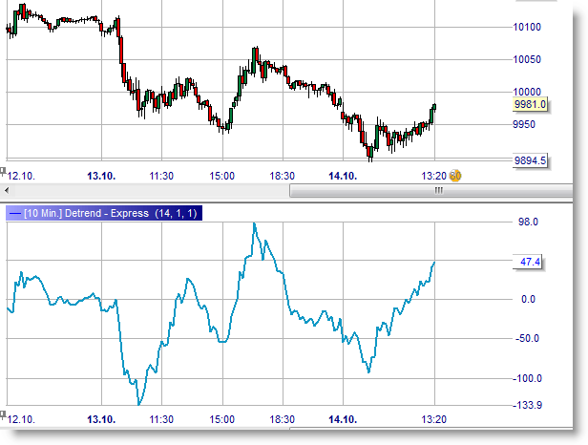Click the pin icon left of lower time axis
This screenshot has width=588, height=445.
(x=3, y=414)
